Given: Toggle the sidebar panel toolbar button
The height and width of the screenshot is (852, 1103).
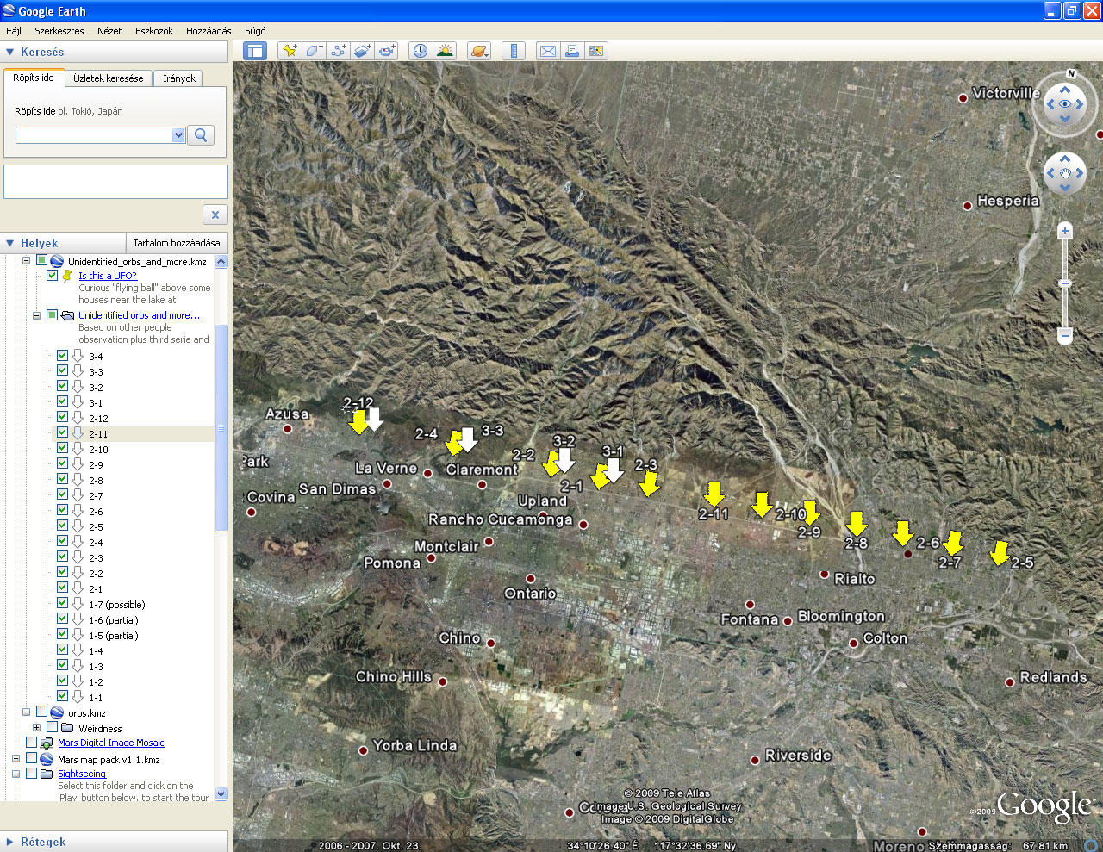Looking at the screenshot, I should tap(255, 51).
